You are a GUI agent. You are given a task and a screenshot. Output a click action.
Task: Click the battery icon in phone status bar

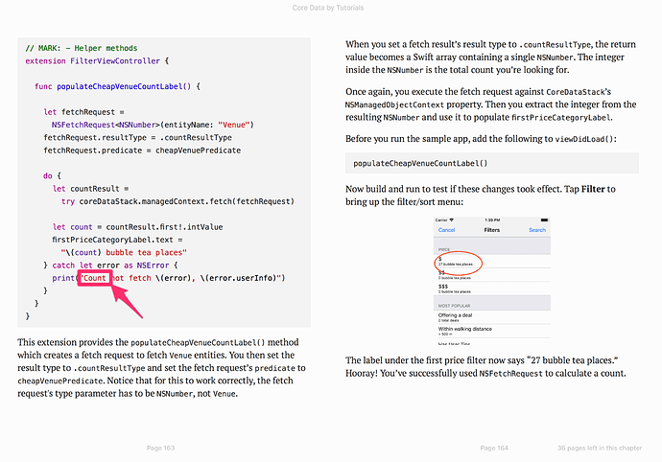542,219
